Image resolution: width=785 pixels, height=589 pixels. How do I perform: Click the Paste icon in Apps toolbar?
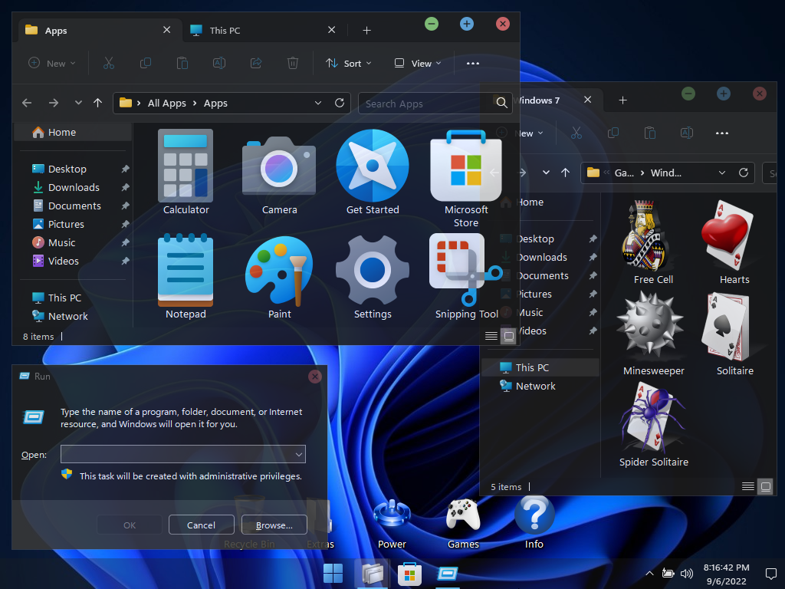pos(182,63)
